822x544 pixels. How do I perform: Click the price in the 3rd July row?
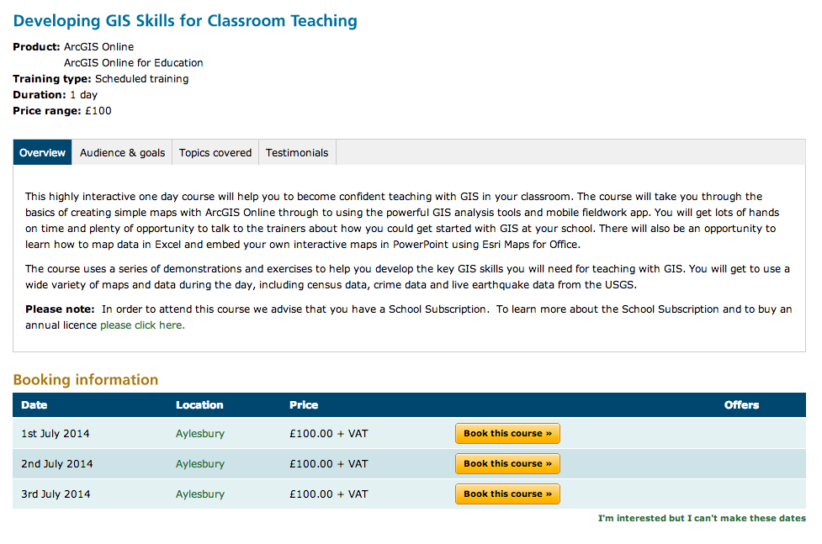pos(329,494)
